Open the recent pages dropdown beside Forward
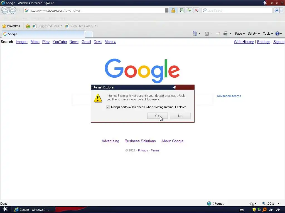This screenshot has width=285, height=213. click(19, 11)
